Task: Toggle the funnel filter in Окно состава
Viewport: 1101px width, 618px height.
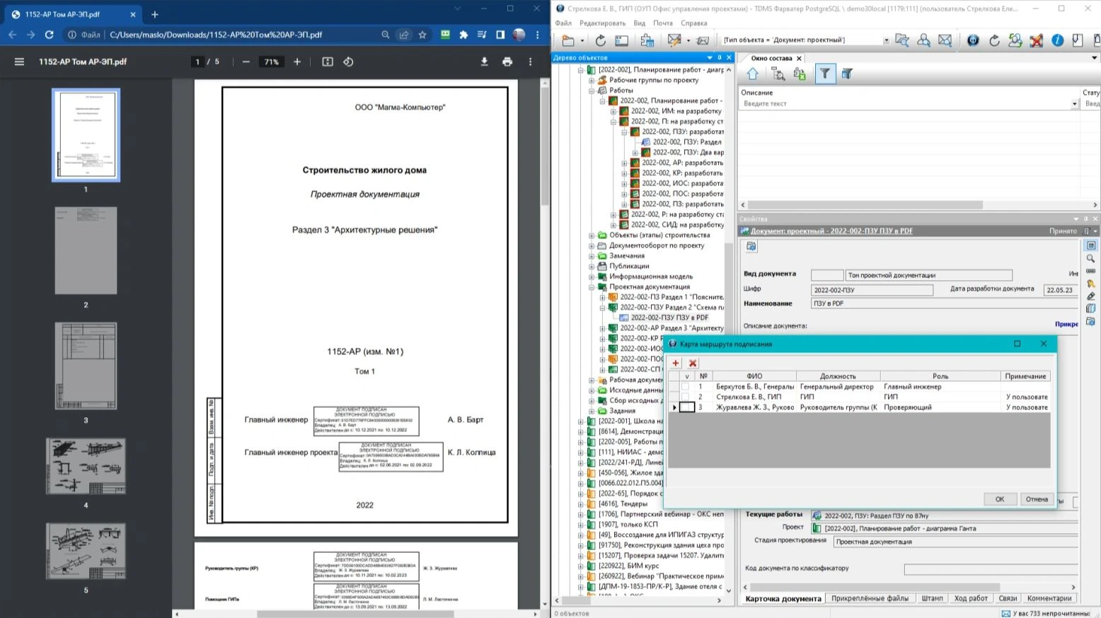Action: (825, 74)
